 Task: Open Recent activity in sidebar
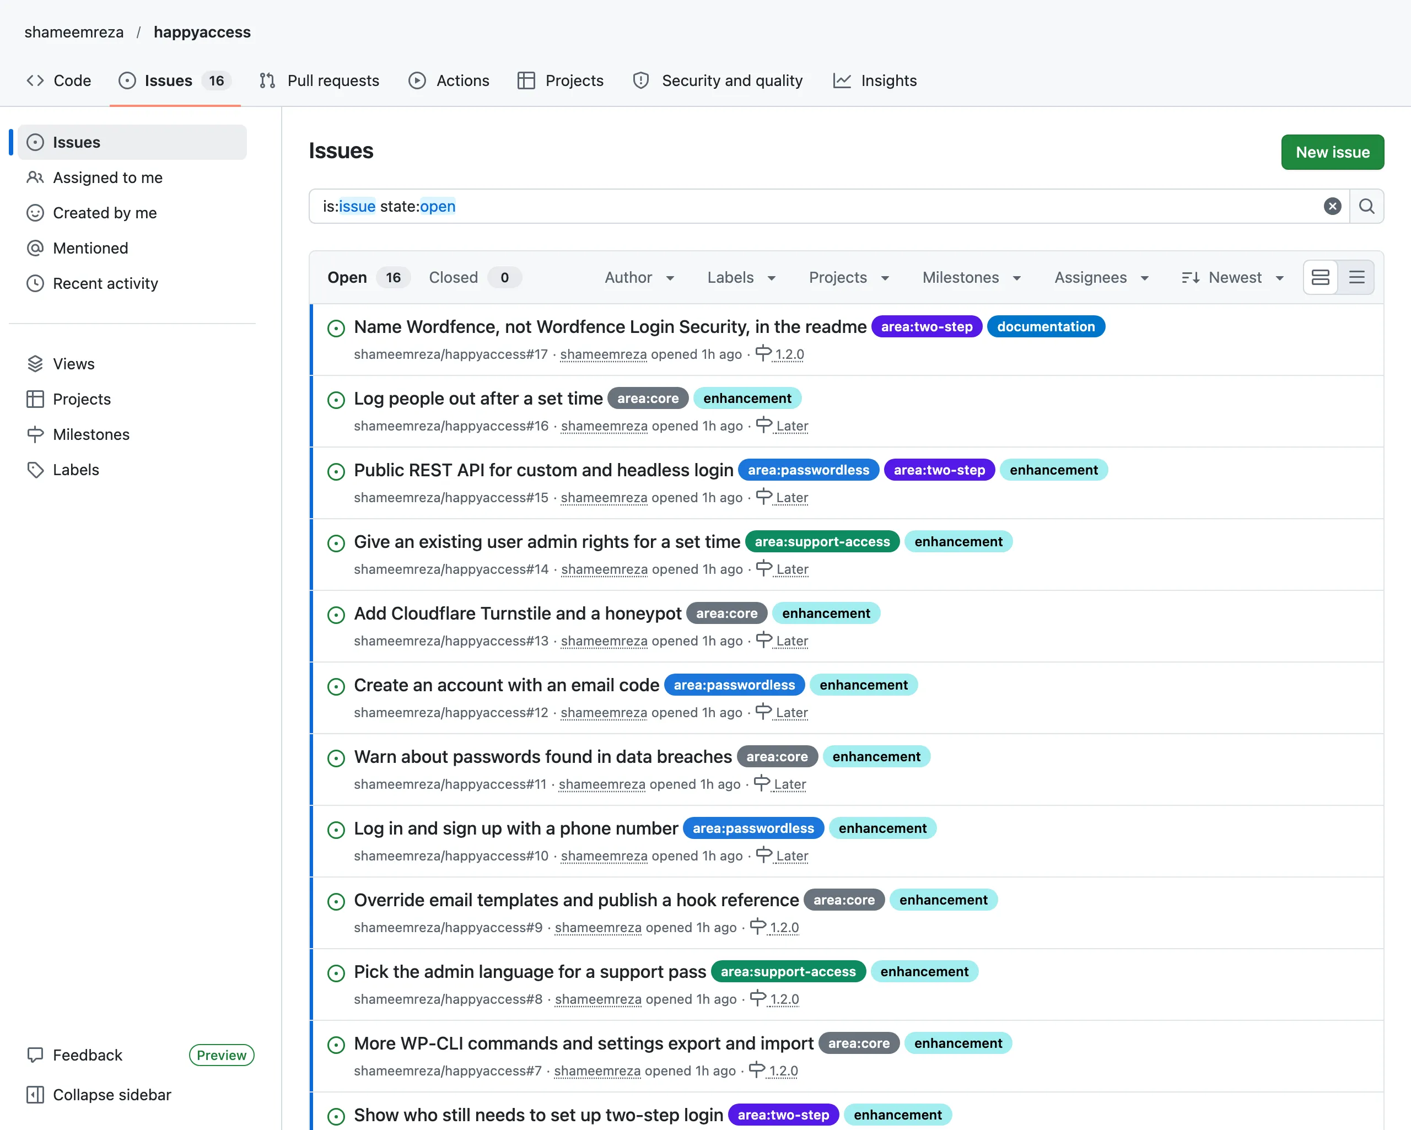click(x=132, y=283)
